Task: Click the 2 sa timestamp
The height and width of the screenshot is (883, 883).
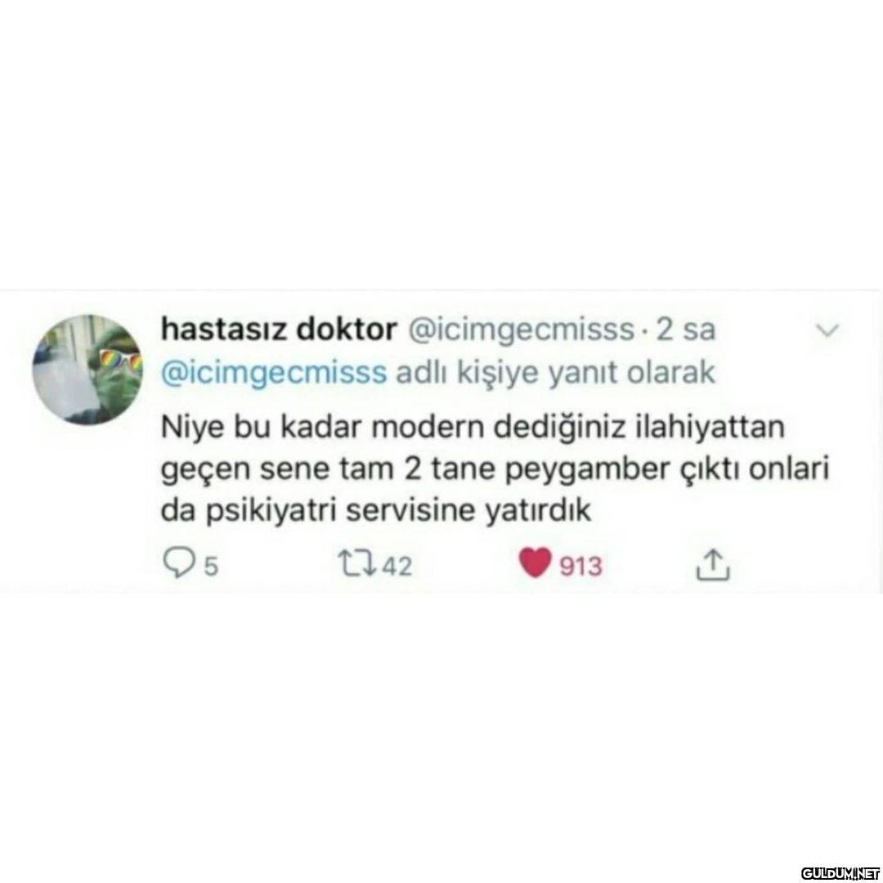Action: pos(685,330)
